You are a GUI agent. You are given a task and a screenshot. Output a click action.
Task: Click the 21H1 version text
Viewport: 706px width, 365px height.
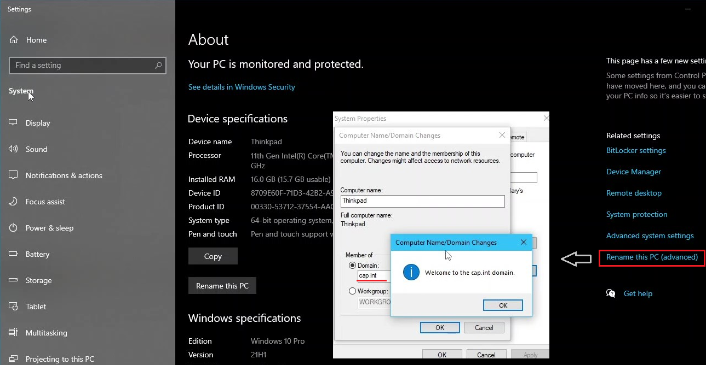(x=260, y=355)
